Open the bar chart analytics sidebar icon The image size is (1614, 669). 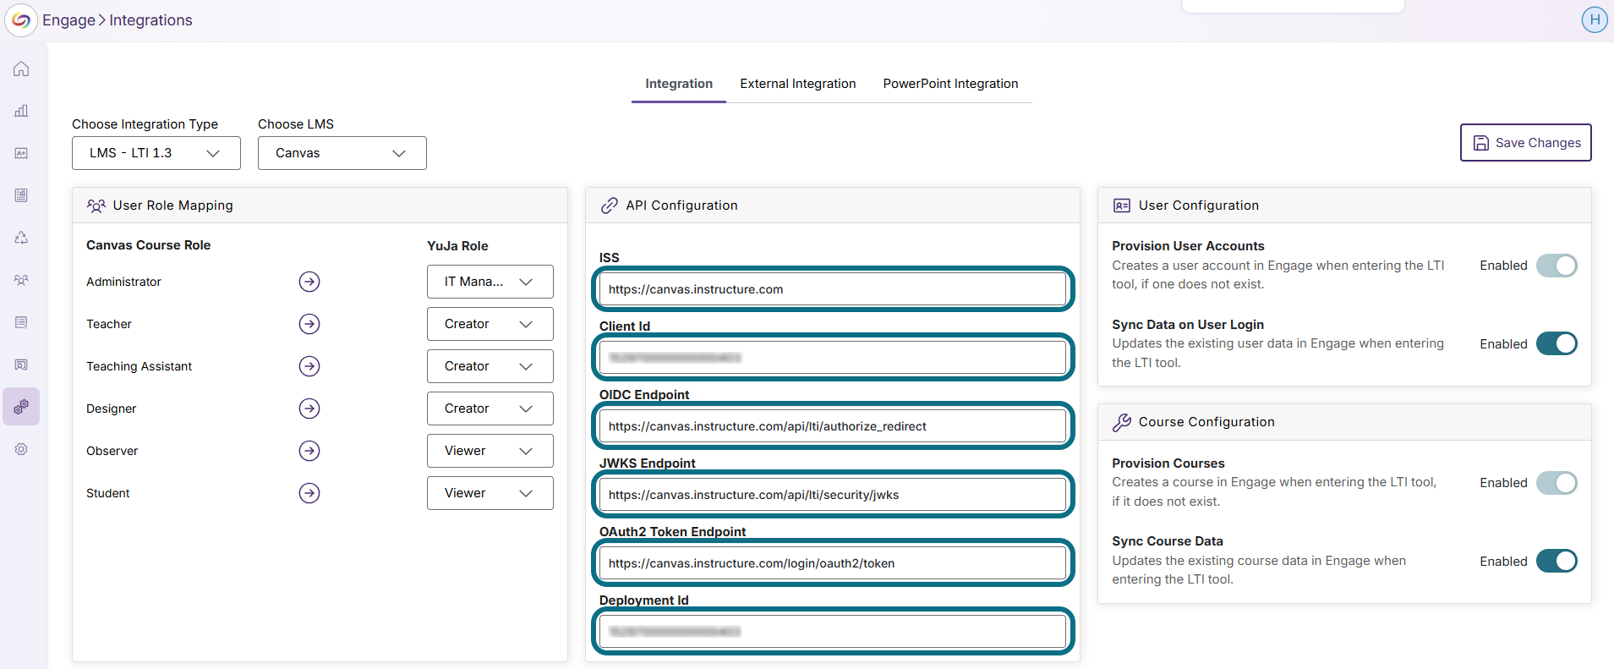click(x=21, y=111)
